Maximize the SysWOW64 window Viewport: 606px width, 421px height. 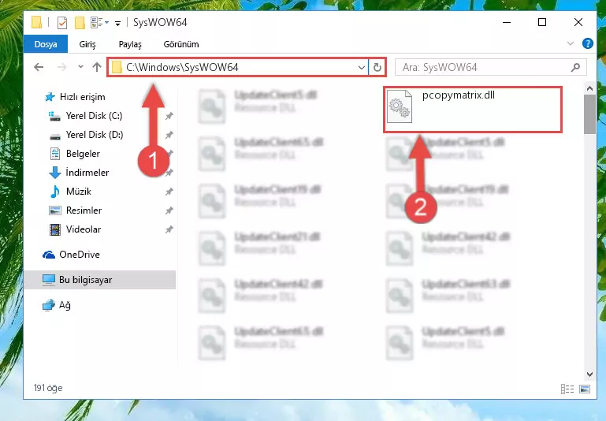[x=542, y=22]
